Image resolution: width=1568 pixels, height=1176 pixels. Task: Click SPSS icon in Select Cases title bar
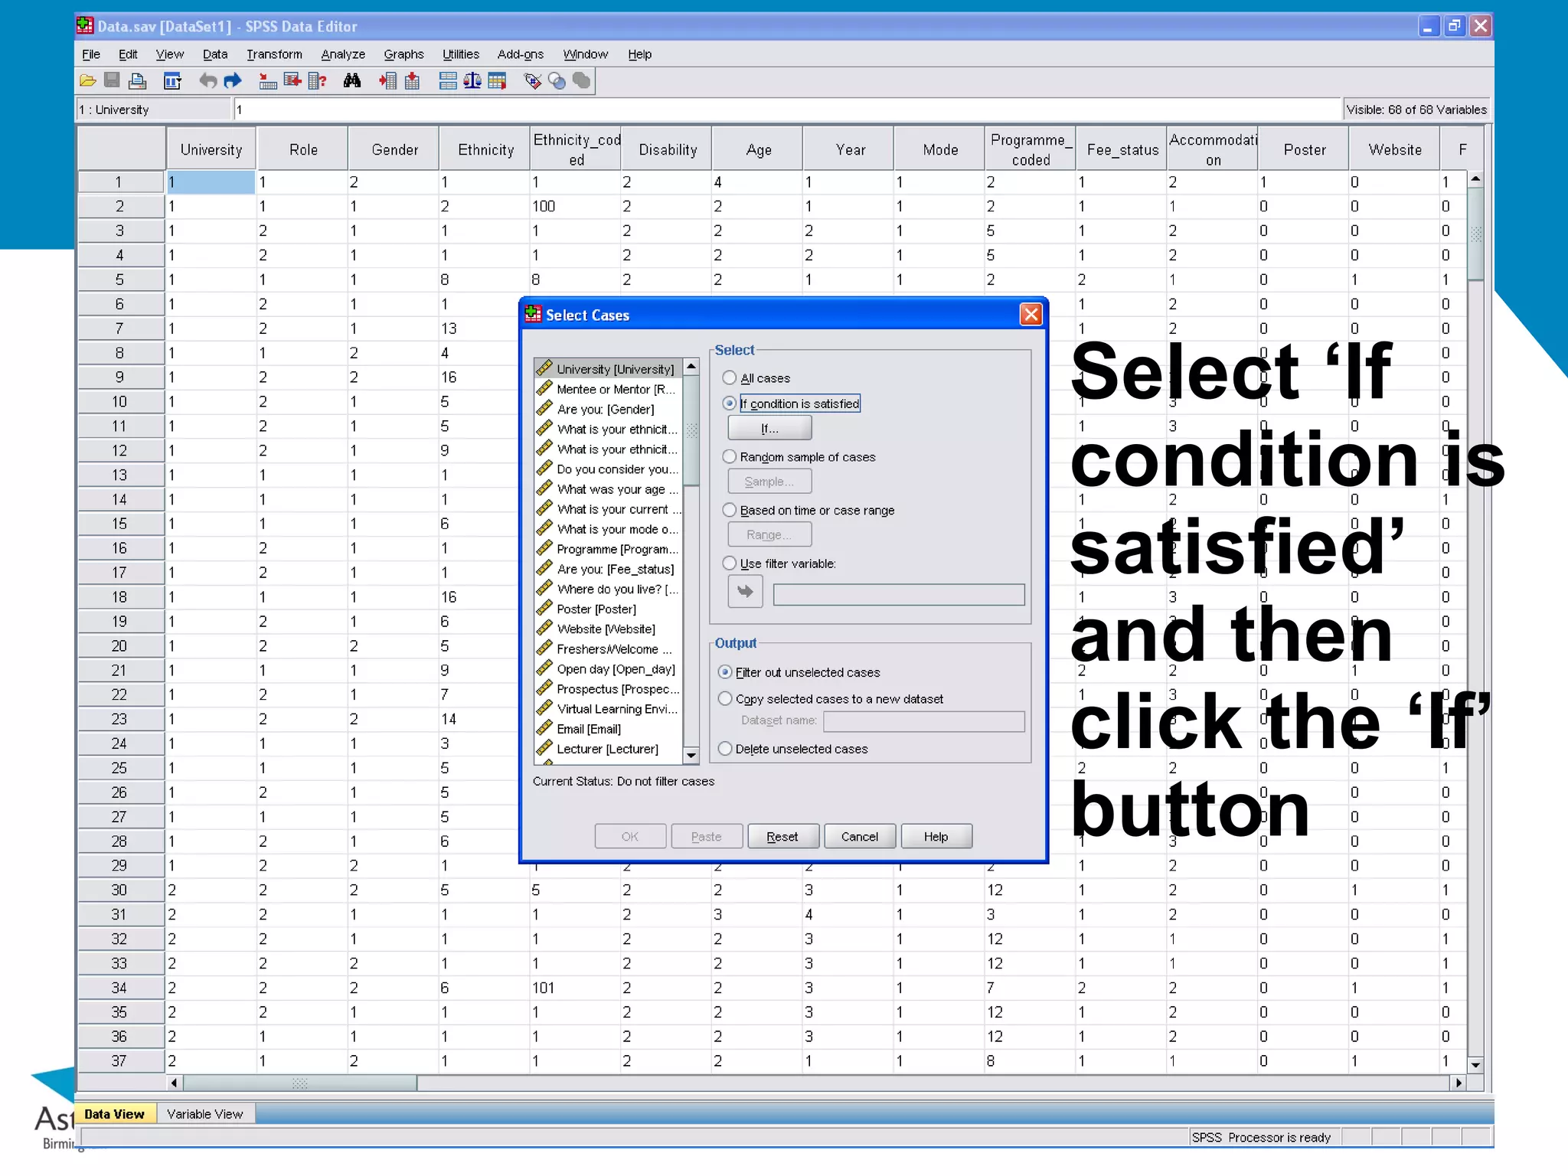pos(534,314)
